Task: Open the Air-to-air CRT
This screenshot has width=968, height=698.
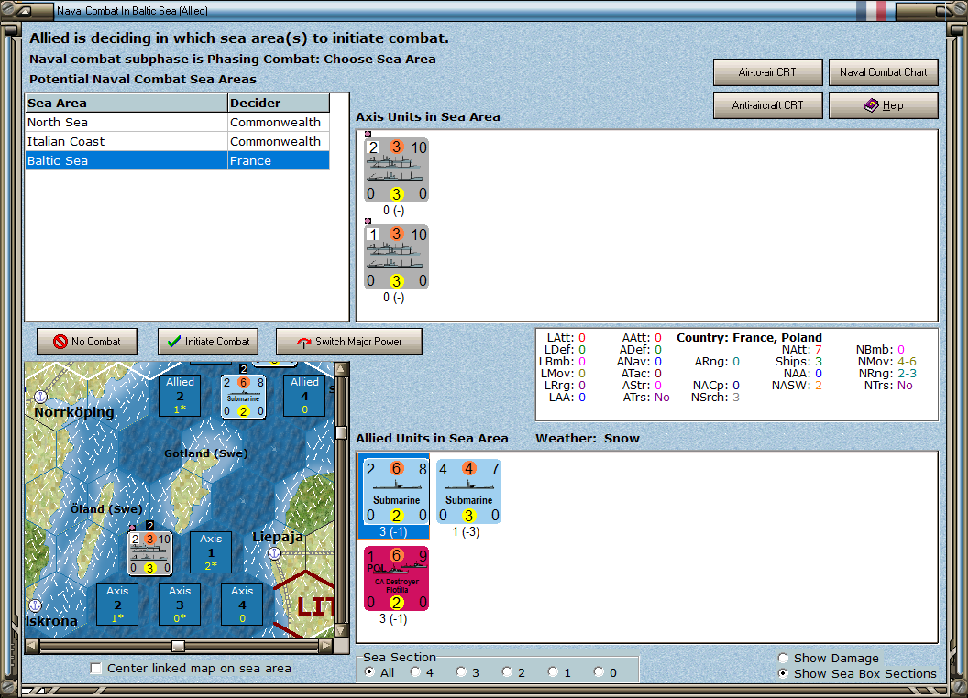Action: click(767, 72)
